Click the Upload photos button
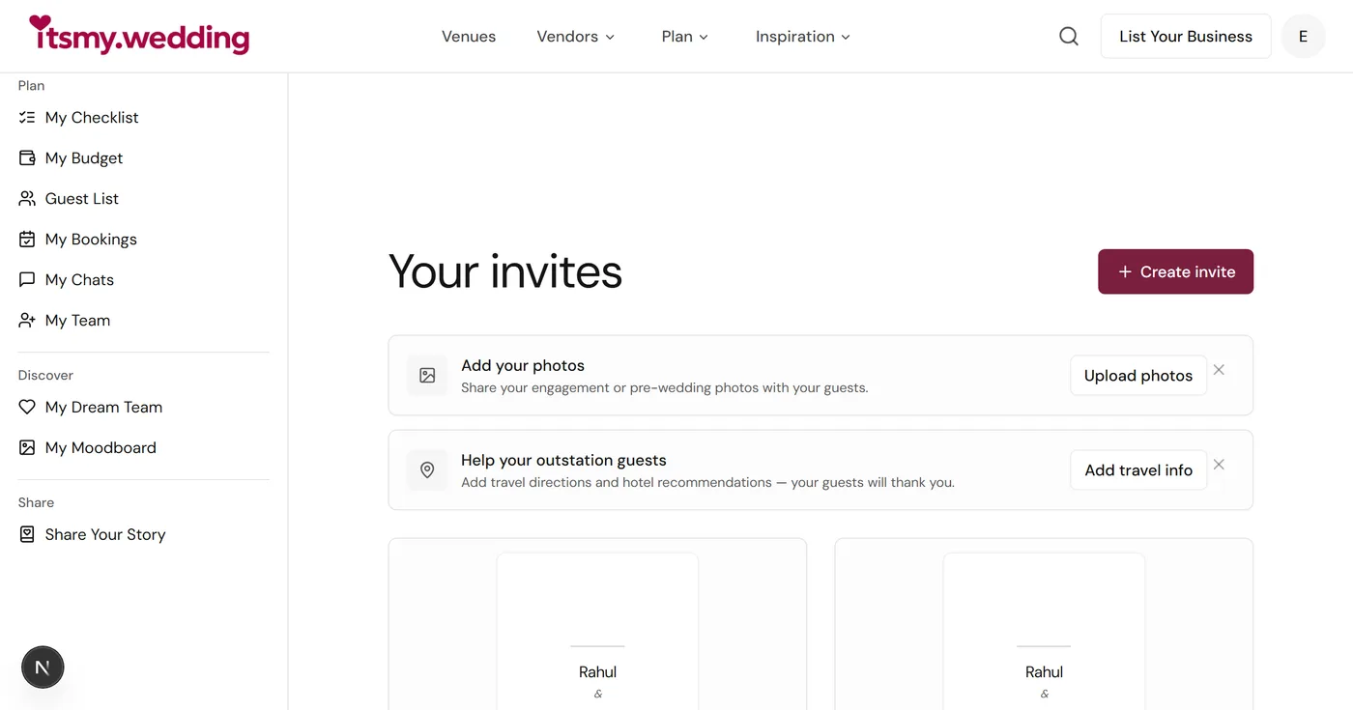This screenshot has width=1353, height=710. point(1137,376)
